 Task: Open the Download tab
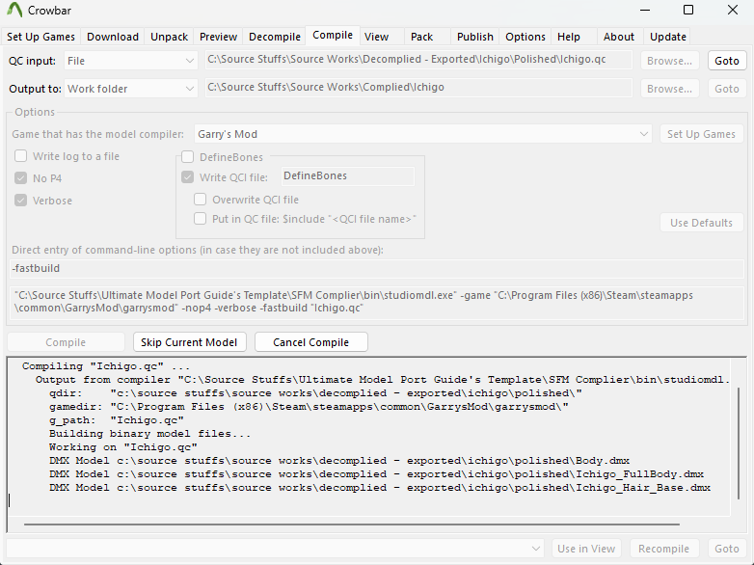pyautogui.click(x=113, y=37)
